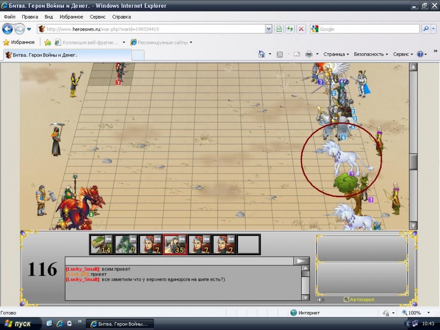This screenshot has height=330, width=440.
Task: Mute game sound with speaker icon
Action: [321, 300]
